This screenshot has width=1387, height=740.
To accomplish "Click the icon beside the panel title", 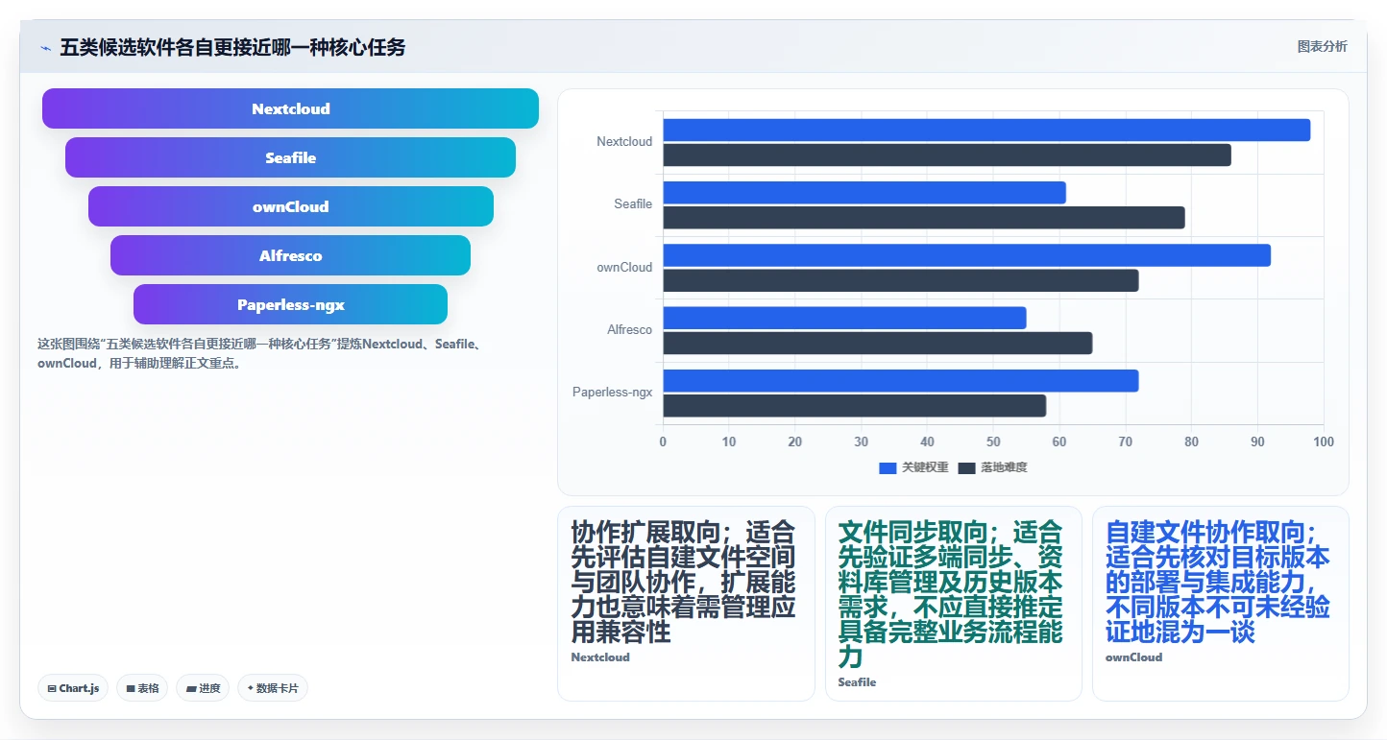I will point(45,47).
